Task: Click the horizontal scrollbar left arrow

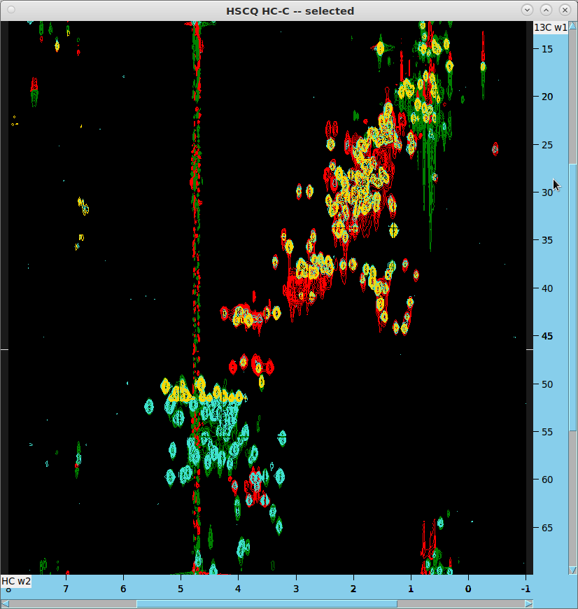Action: 5,603
